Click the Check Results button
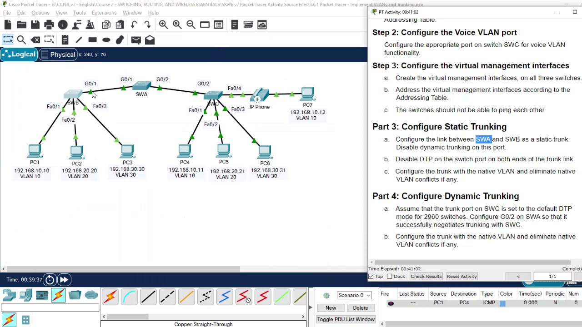This screenshot has height=327, width=582. tap(426, 277)
